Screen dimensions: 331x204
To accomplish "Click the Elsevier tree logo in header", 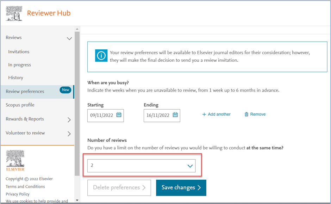I will point(14,13).
